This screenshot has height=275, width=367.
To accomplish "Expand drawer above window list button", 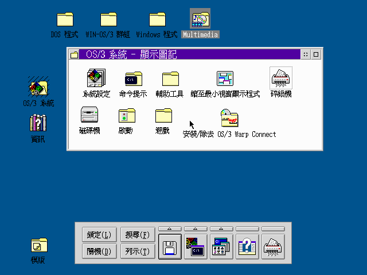I will [221, 229].
